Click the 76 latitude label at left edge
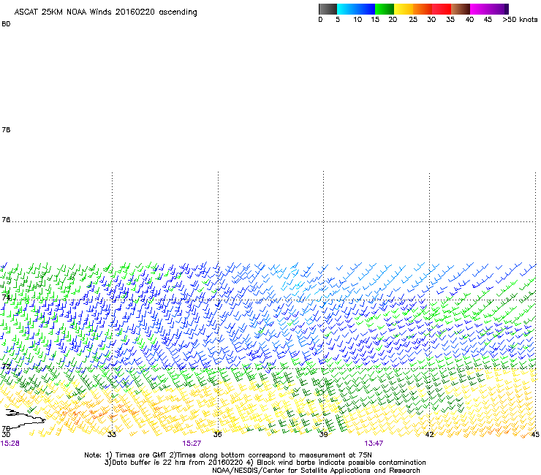Viewport: 541px width, 475px height. coord(6,220)
